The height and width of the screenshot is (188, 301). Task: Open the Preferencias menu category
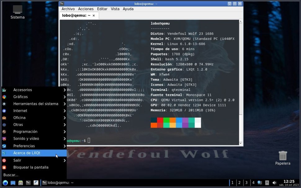[x=34, y=146]
